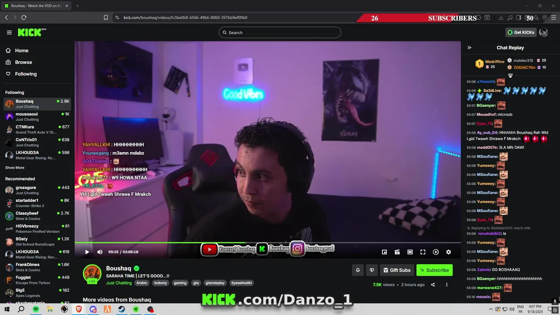The width and height of the screenshot is (560, 315).
Task: Open CTNKura channel
Action: [x=37, y=129]
